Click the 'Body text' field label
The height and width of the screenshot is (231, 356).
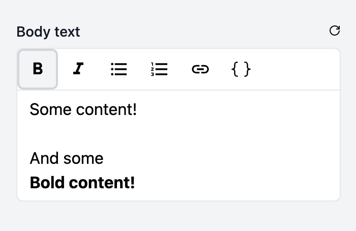48,32
